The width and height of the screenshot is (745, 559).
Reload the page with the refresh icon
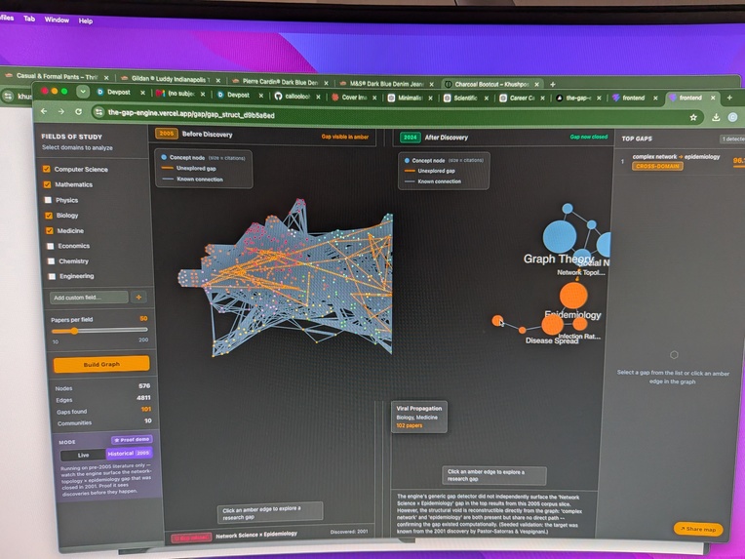78,112
